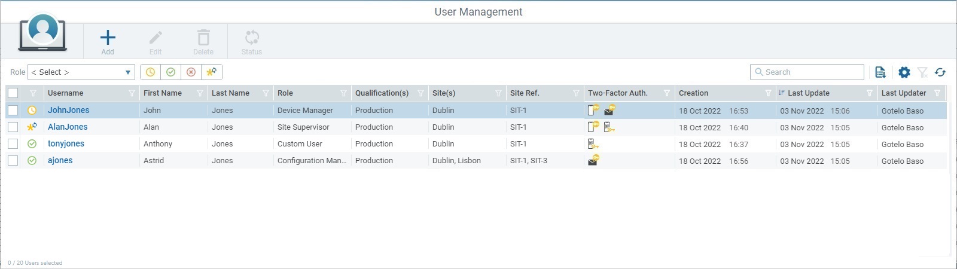Click JohnJones email two-factor icon
957x269 pixels.
[x=609, y=110]
